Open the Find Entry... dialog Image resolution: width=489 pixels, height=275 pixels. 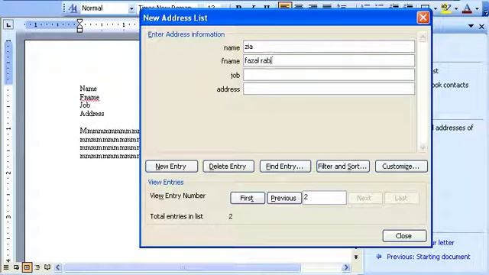[x=285, y=167]
